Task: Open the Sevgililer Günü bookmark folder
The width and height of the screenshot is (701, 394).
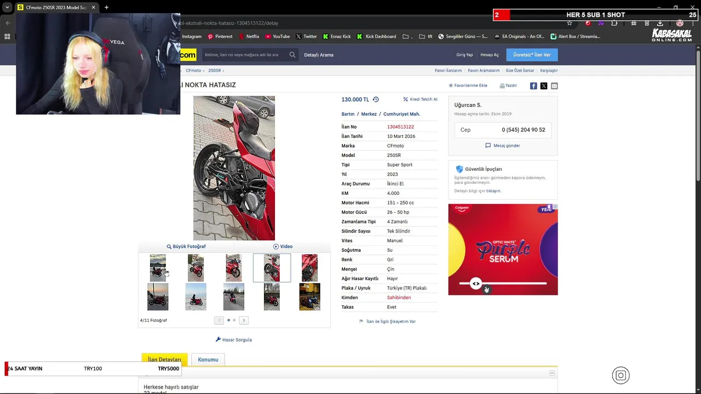Action: tap(462, 37)
